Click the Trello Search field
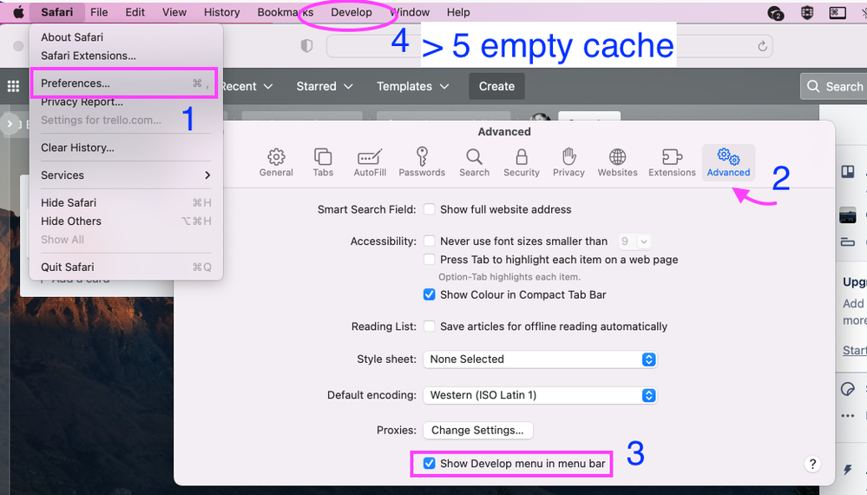 (835, 86)
